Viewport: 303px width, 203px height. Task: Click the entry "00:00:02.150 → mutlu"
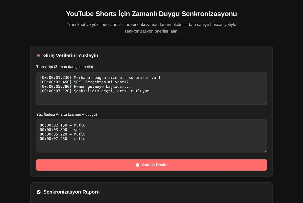point(63,125)
